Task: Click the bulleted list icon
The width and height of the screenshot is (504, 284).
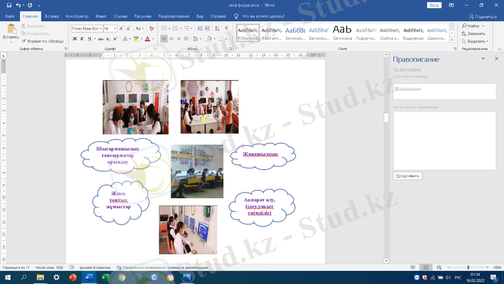Action: click(164, 28)
